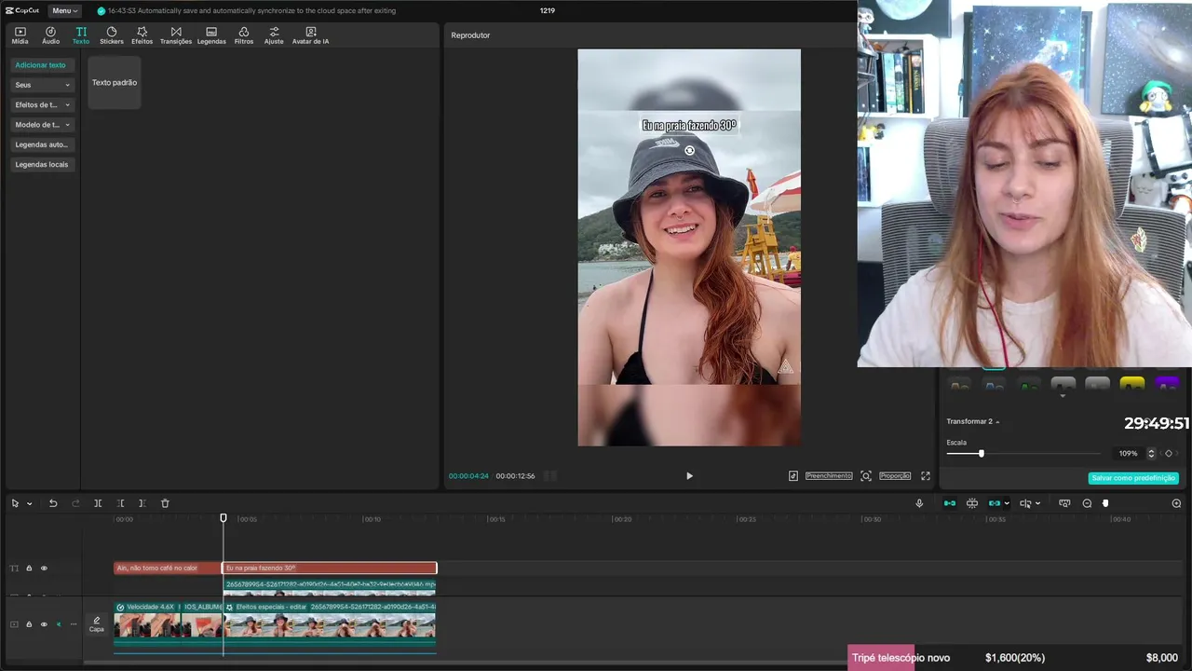Click the preview axis icon
The width and height of the screenshot is (1192, 671).
pos(1025,503)
